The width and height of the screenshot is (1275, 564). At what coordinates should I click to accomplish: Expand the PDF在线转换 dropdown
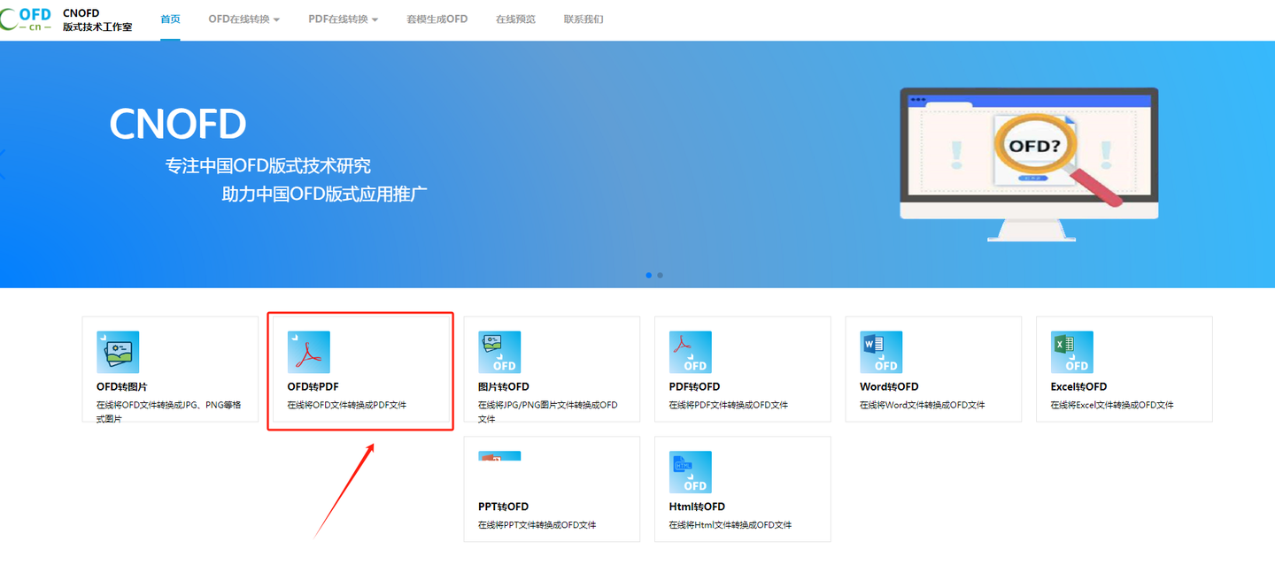coord(337,18)
